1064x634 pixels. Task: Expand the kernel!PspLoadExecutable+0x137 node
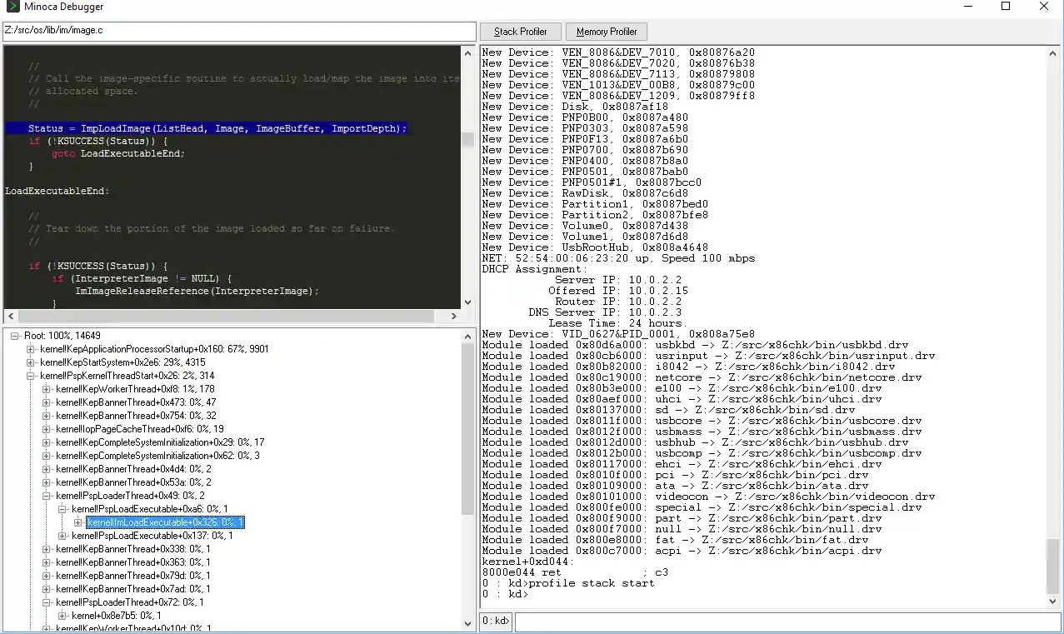coord(62,535)
